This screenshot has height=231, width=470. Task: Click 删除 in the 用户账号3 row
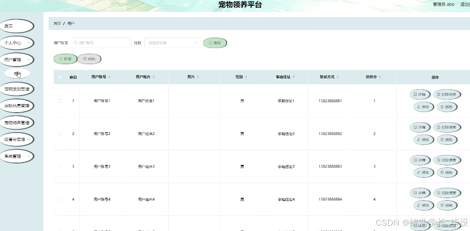point(447,173)
